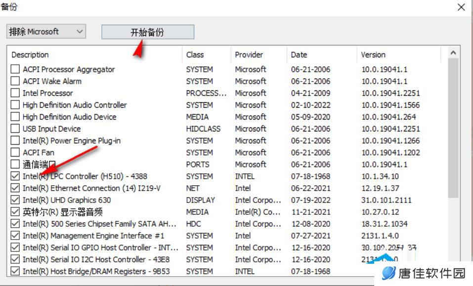473x286 pixels.
Task: Click the PORTS class cell
Action: pyautogui.click(x=198, y=164)
